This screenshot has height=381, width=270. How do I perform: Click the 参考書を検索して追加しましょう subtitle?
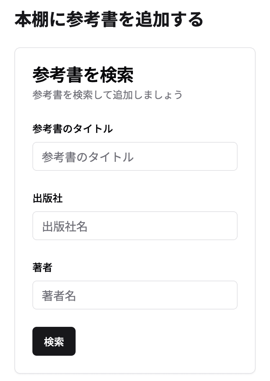click(x=107, y=95)
